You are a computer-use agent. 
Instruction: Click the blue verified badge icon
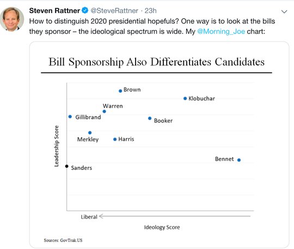85,10
